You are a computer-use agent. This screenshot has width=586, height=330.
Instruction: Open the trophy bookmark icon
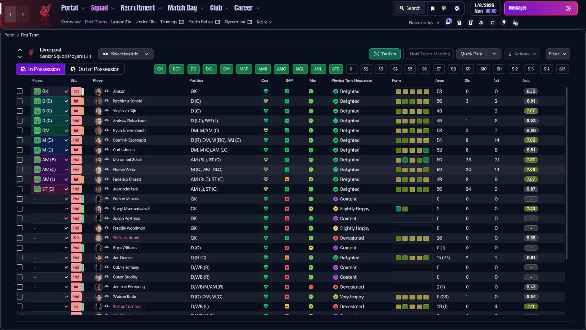(x=504, y=22)
